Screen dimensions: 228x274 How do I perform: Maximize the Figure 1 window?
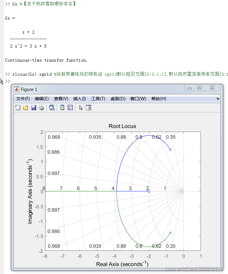click(199, 88)
